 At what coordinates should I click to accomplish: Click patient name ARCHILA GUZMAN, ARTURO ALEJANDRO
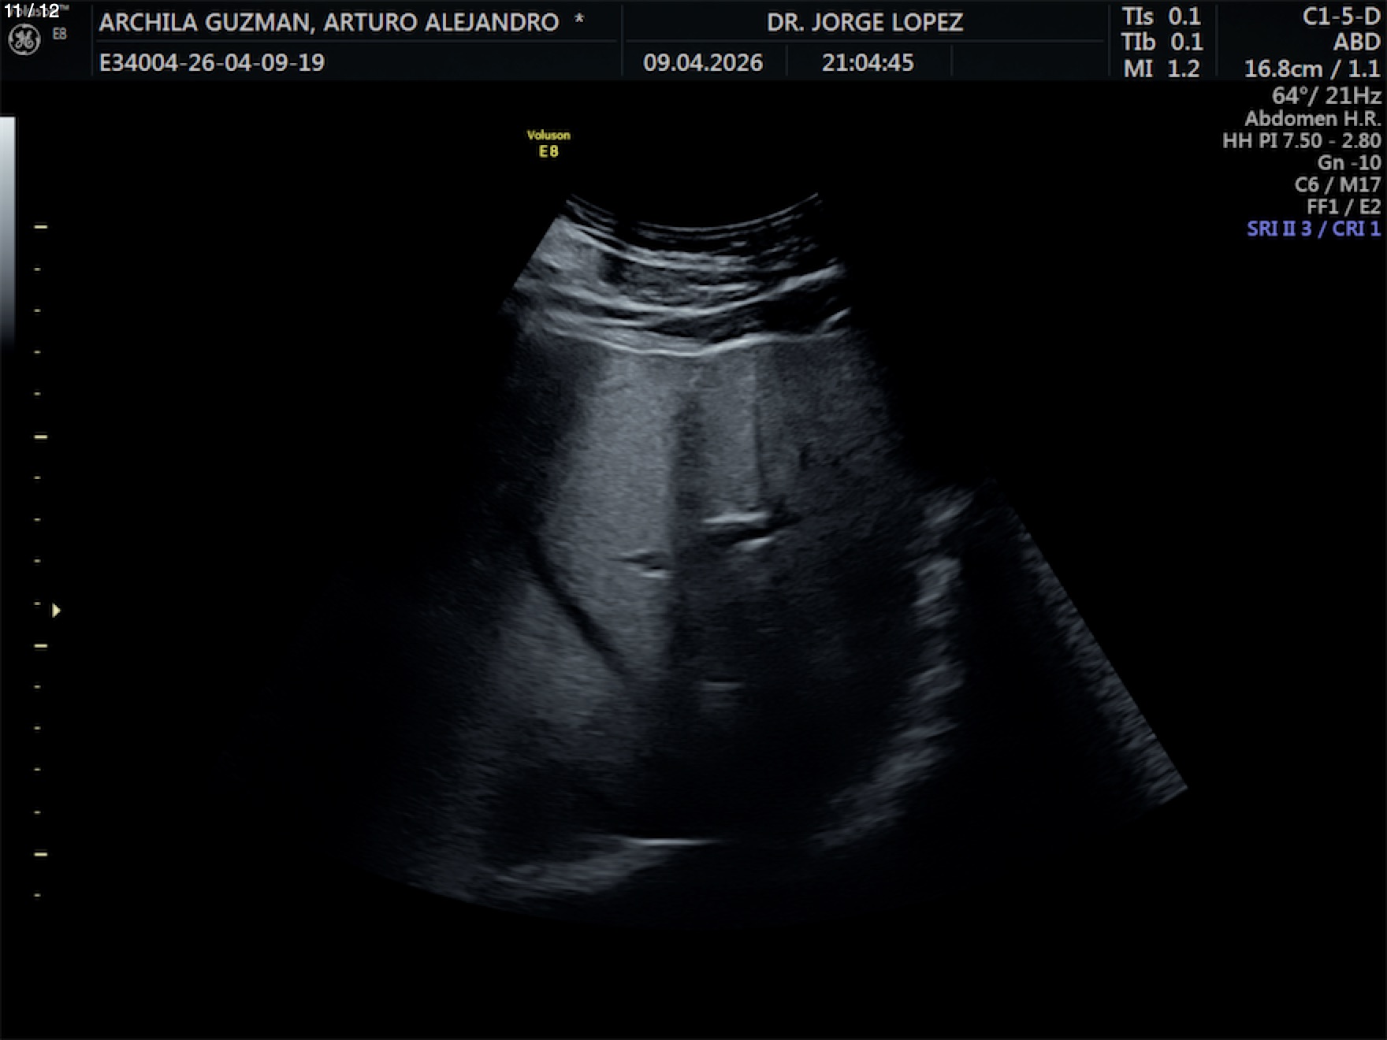329,22
